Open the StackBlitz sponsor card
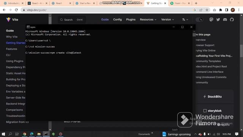This screenshot has width=243, height=137. (215, 97)
